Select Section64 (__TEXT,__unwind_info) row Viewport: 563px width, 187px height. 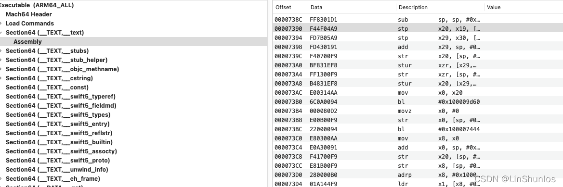pos(57,169)
